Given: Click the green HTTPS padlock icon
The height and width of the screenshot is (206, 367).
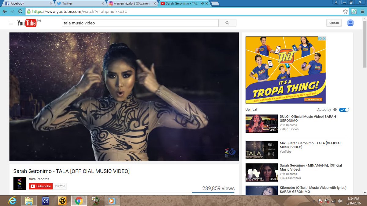Looking at the screenshot, I should (29, 12).
